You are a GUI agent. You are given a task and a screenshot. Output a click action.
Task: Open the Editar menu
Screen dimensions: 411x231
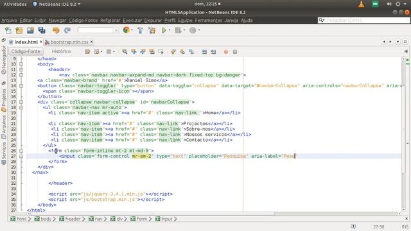coord(26,21)
